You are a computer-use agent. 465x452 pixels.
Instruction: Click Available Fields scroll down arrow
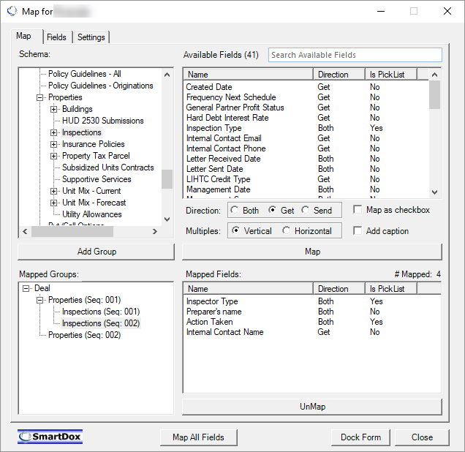pyautogui.click(x=435, y=192)
